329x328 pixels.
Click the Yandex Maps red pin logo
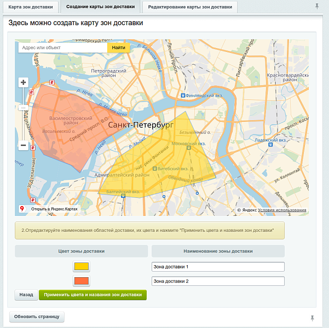22,209
